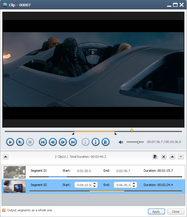Click the Apply button

tap(156, 212)
